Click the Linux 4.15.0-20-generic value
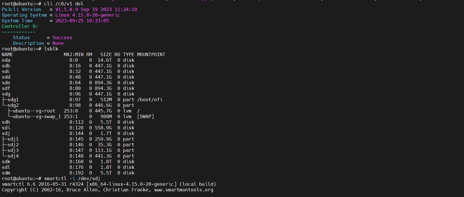 pos(88,15)
